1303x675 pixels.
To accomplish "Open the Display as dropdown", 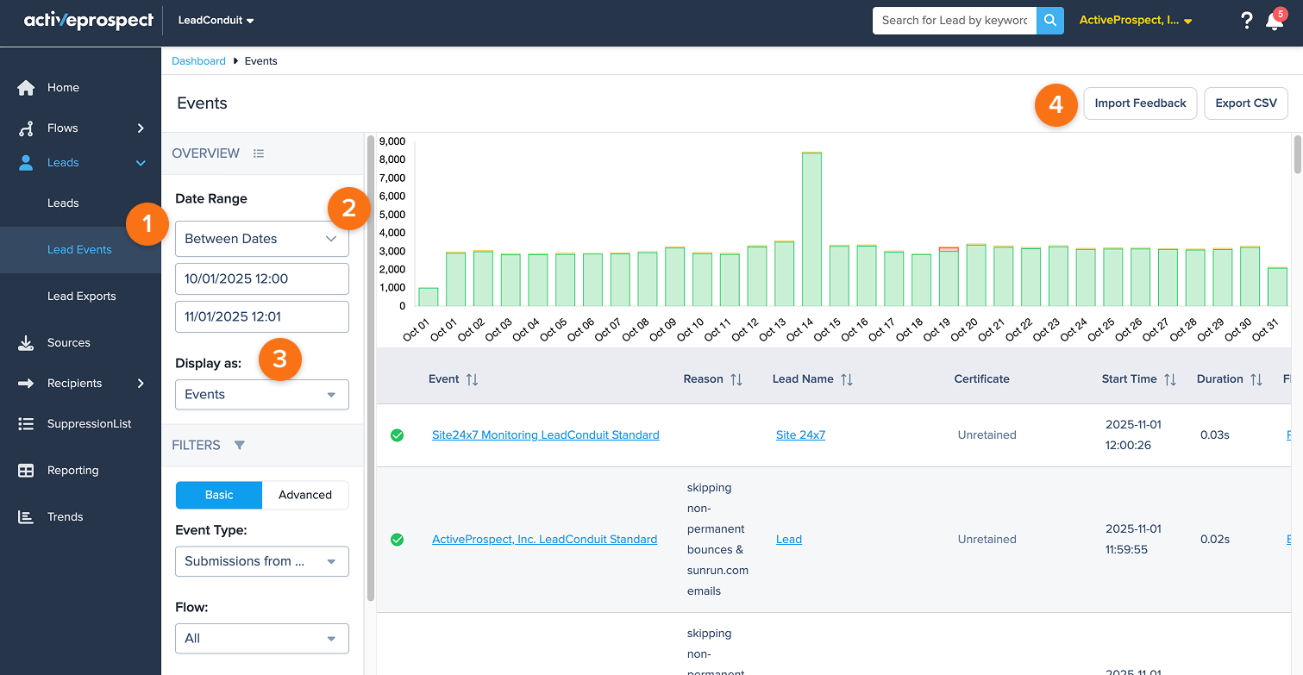I will click(262, 395).
